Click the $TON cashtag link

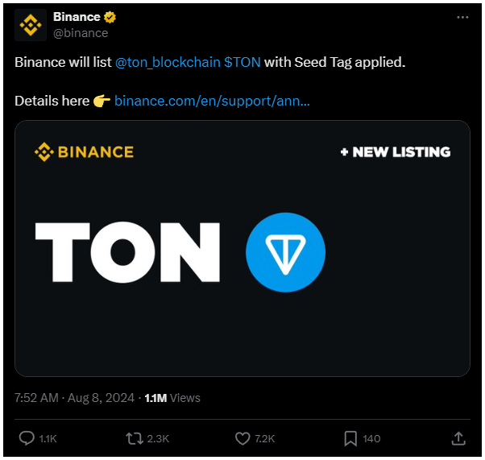[x=242, y=62]
